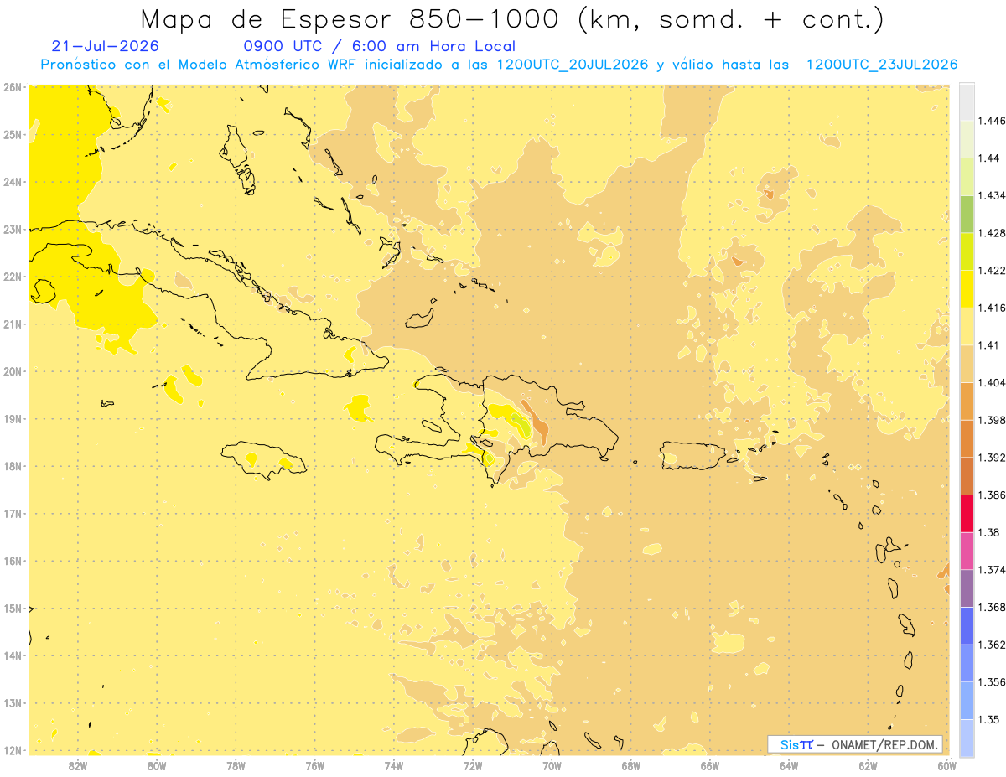
Task: Click the 18N latitude label
Action: (13, 466)
